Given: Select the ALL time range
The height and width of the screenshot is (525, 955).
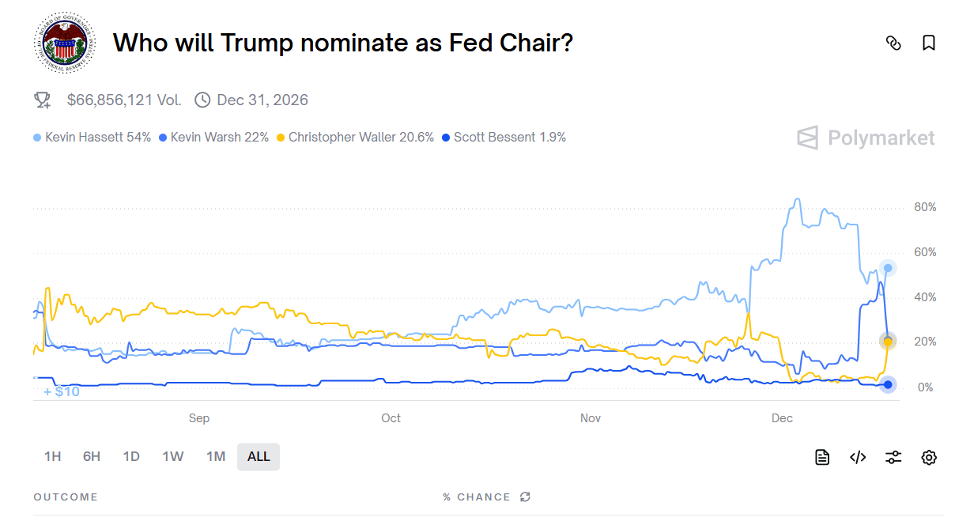Looking at the screenshot, I should tap(259, 456).
